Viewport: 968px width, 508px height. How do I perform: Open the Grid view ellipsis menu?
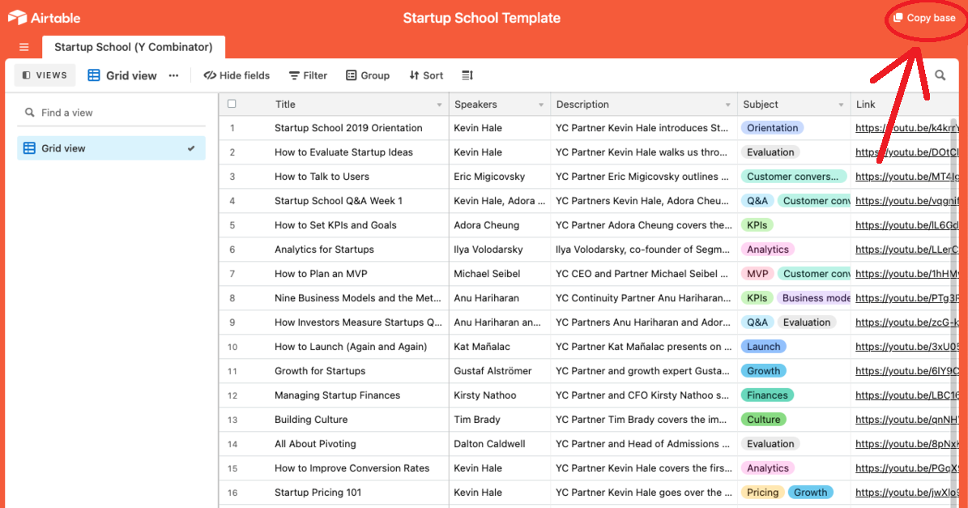coord(174,75)
